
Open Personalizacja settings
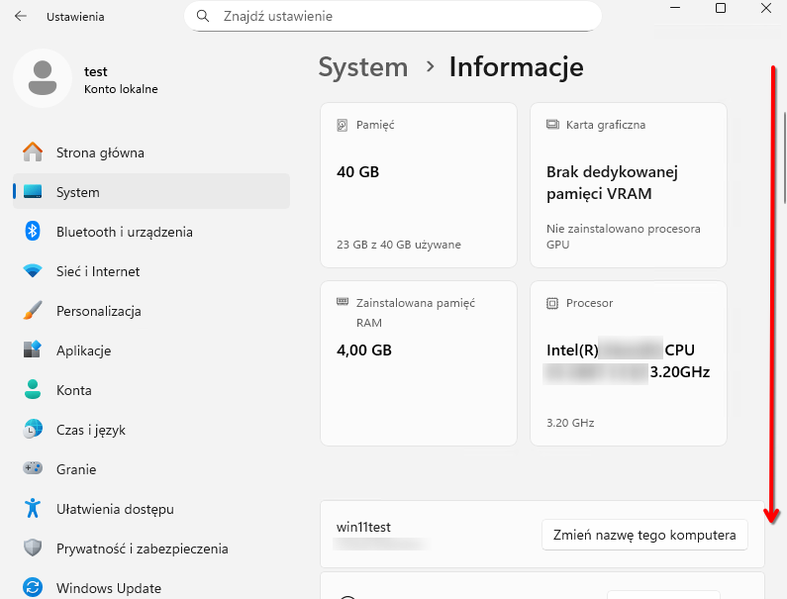coord(98,311)
